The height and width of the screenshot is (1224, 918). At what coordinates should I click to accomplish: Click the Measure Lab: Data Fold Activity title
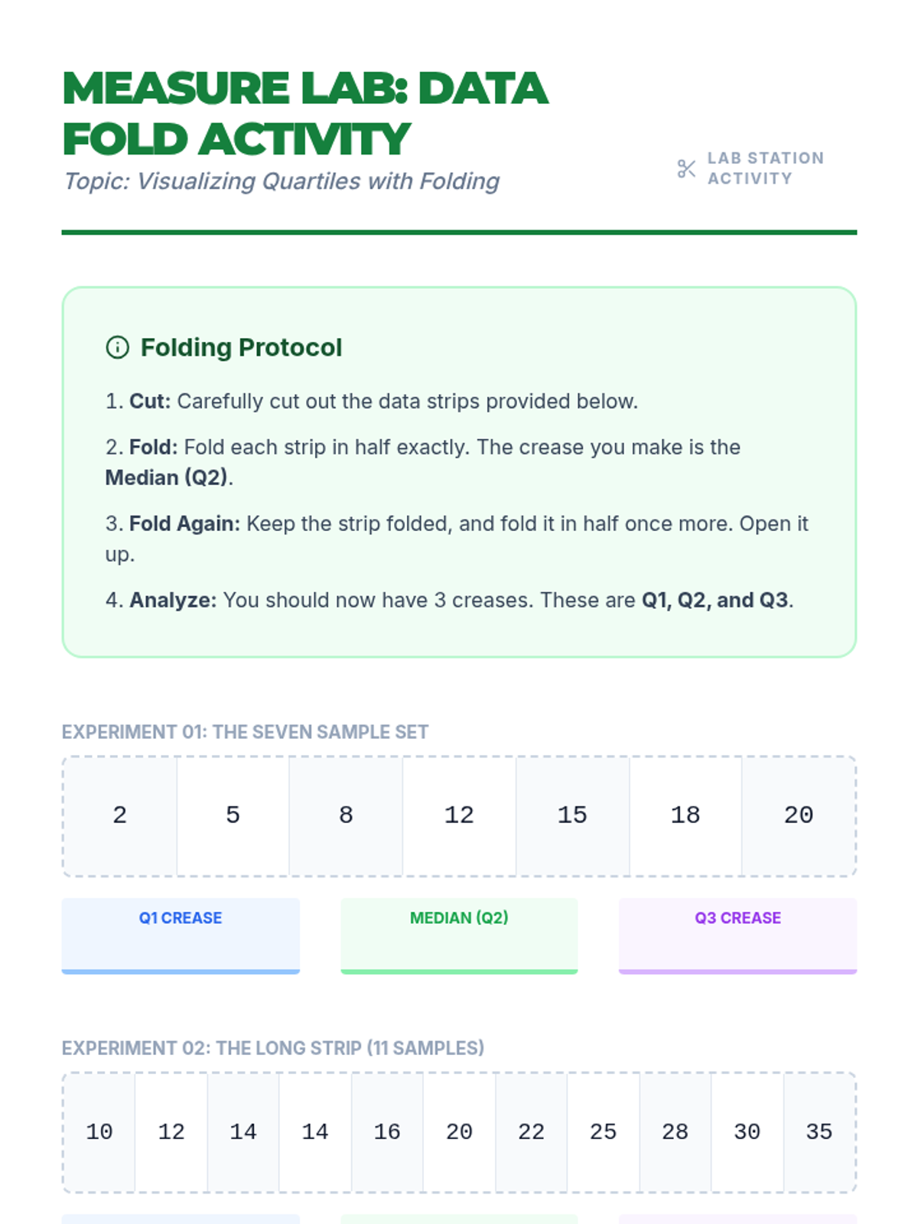tap(304, 113)
